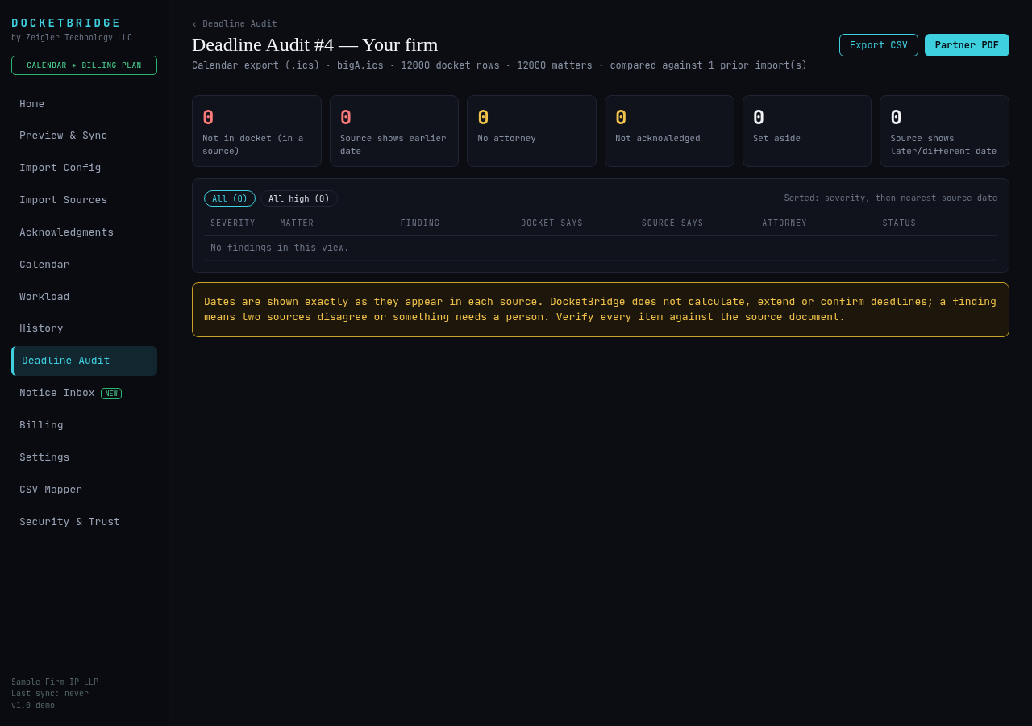
Task: Click the Calendar + Billing Plan badge
Action: point(84,65)
